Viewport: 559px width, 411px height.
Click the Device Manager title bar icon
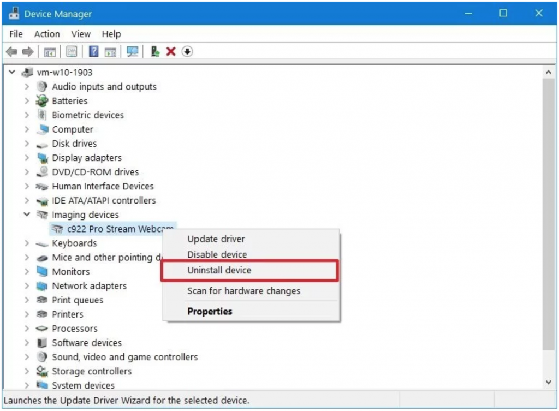14,14
